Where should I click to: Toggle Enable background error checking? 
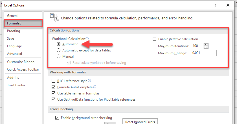click(x=57, y=118)
